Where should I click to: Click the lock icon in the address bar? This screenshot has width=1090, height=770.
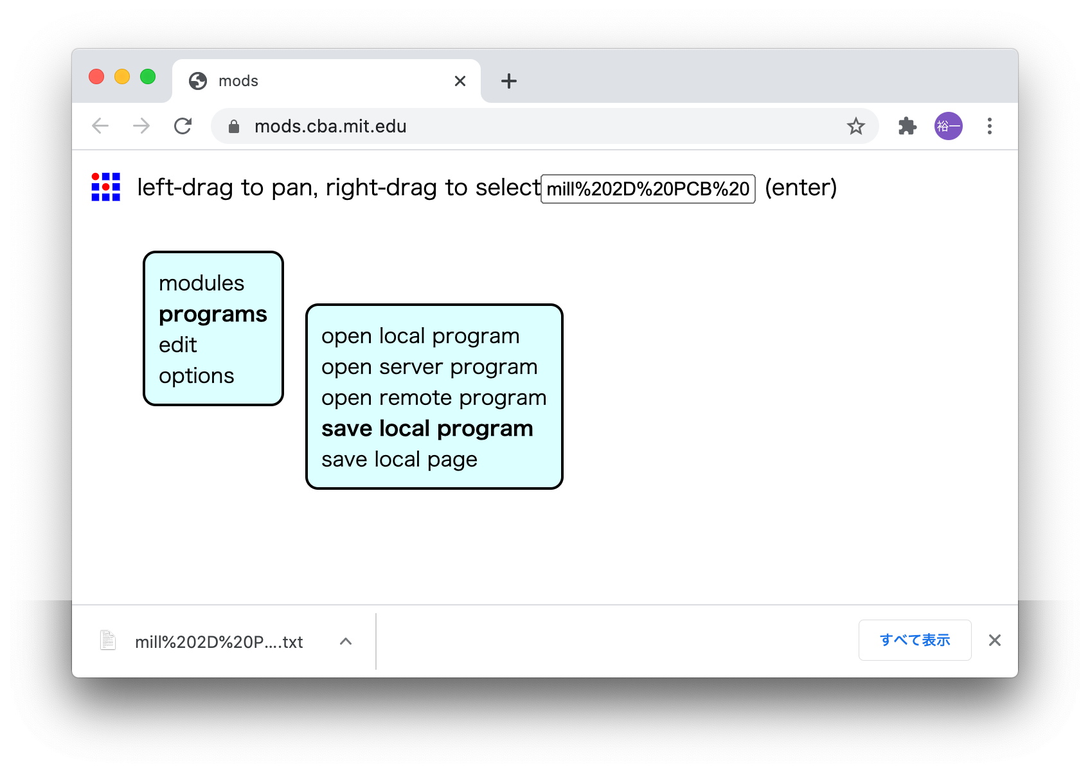(234, 127)
